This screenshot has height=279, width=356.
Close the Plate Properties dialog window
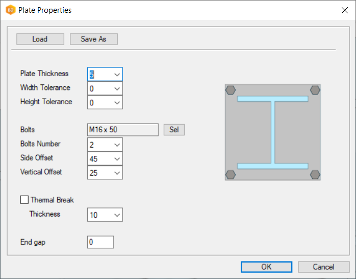pyautogui.click(x=344, y=10)
